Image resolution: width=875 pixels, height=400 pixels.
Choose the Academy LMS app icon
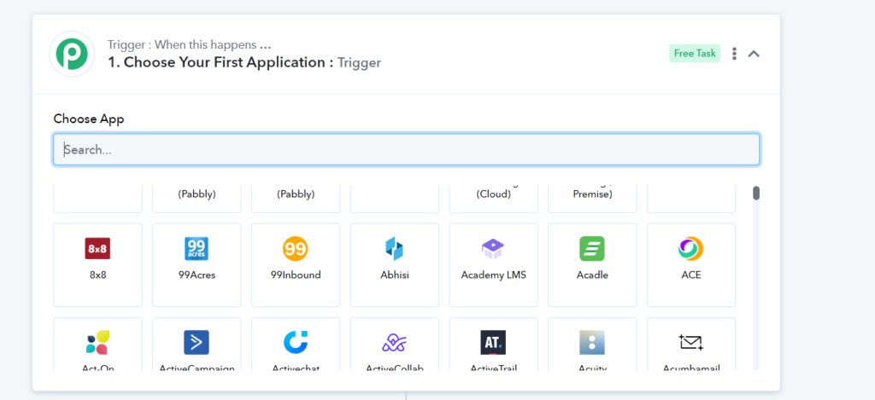(x=493, y=248)
